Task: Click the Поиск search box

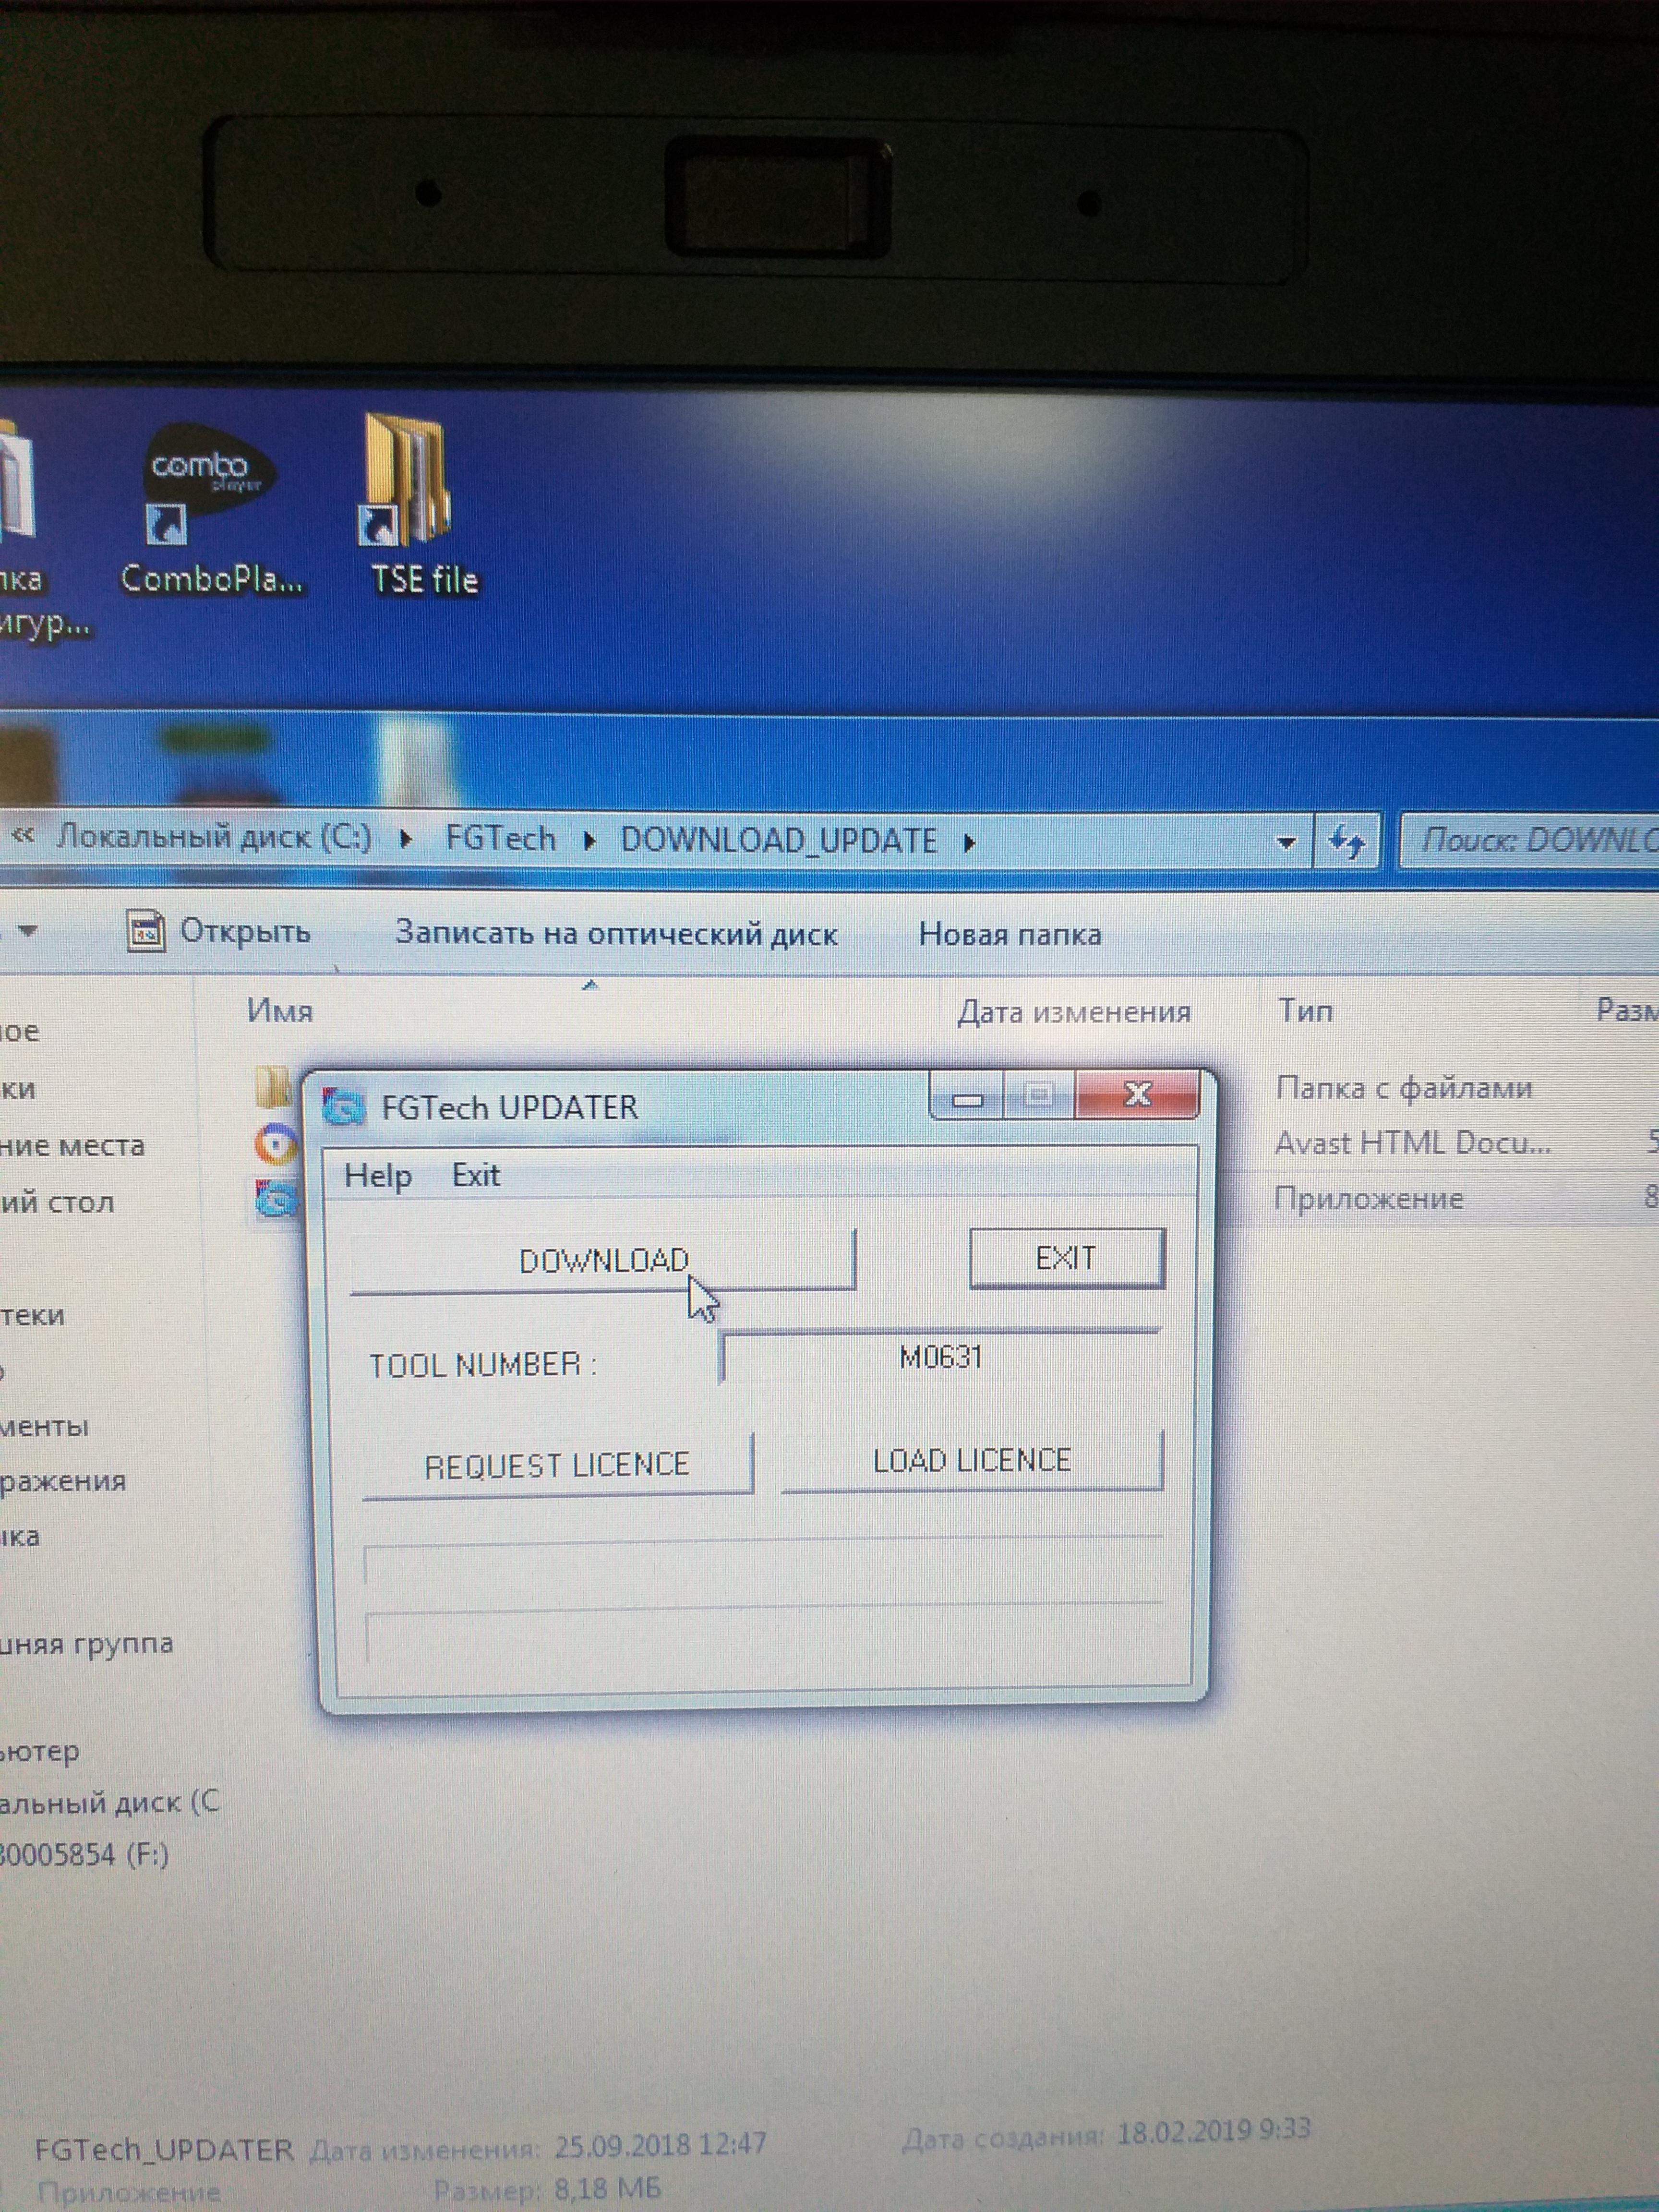Action: tap(1529, 840)
